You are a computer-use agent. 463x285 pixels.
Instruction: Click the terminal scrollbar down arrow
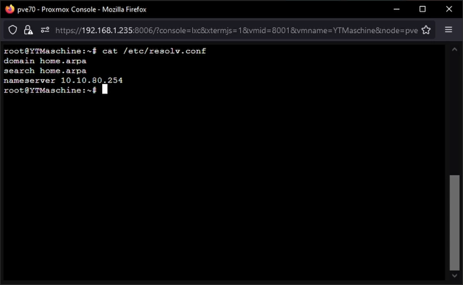pos(454,276)
